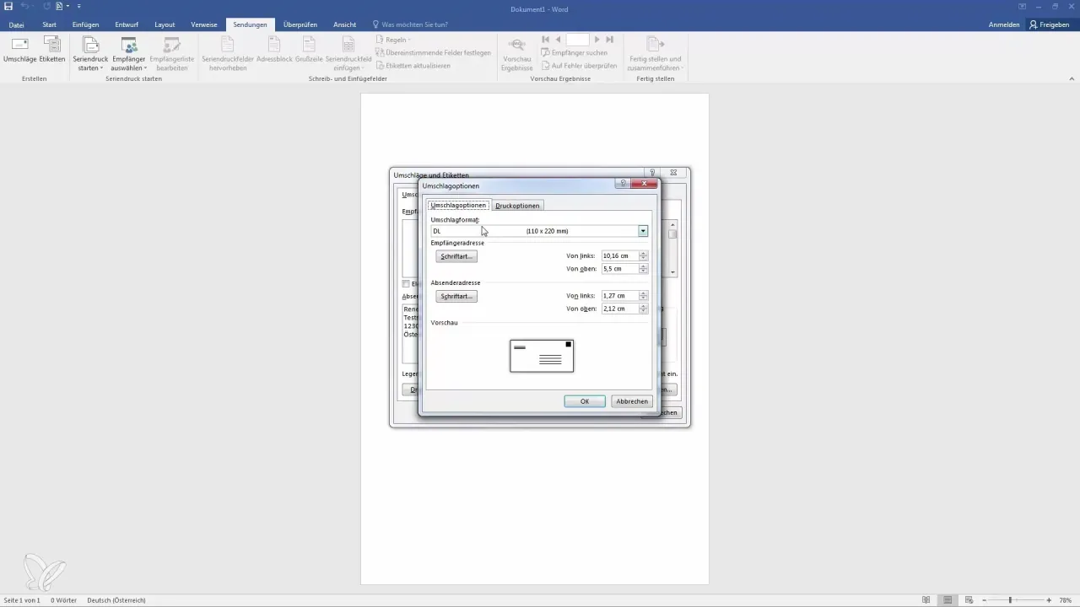1080x607 pixels.
Task: Click the zoom in plus icon
Action: (x=1049, y=599)
